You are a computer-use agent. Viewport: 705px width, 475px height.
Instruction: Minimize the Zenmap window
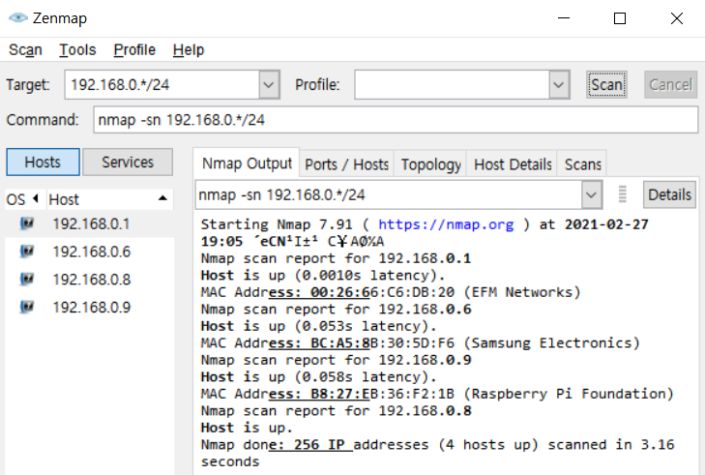click(x=564, y=18)
